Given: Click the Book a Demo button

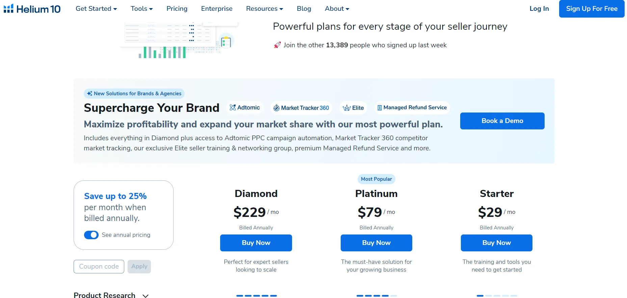Looking at the screenshot, I should (502, 121).
